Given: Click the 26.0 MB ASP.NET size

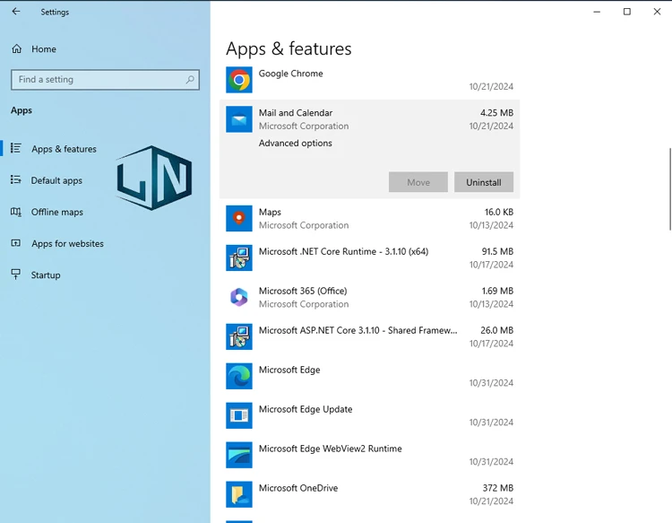Looking at the screenshot, I should point(496,330).
